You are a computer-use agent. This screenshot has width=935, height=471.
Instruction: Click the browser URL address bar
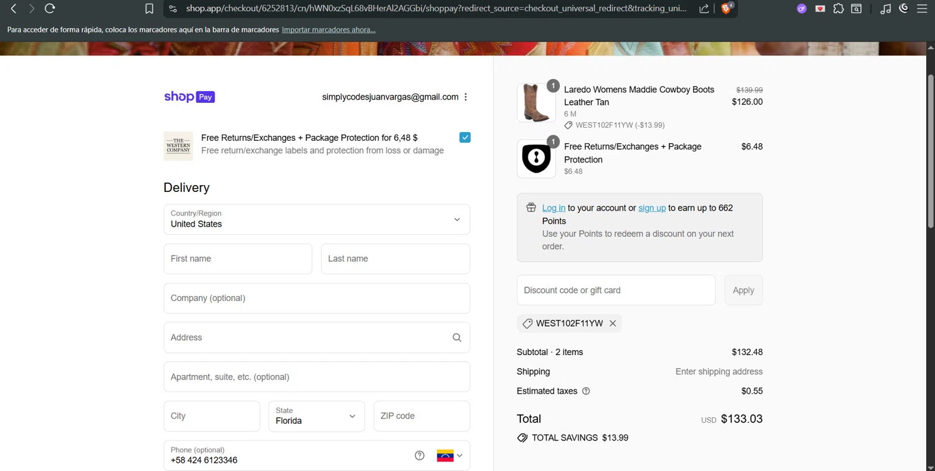436,9
